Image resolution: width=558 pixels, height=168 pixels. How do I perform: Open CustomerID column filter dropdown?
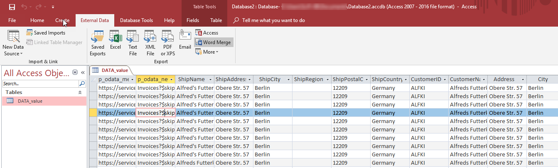[x=445, y=79]
